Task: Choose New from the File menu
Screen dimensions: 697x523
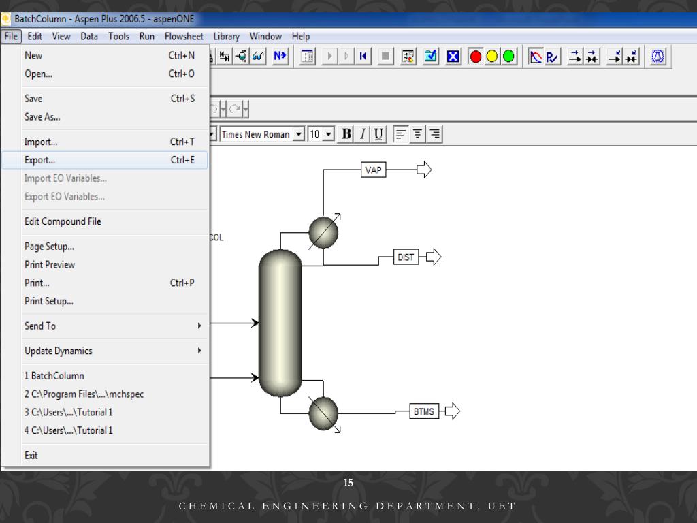Action: (x=104, y=56)
